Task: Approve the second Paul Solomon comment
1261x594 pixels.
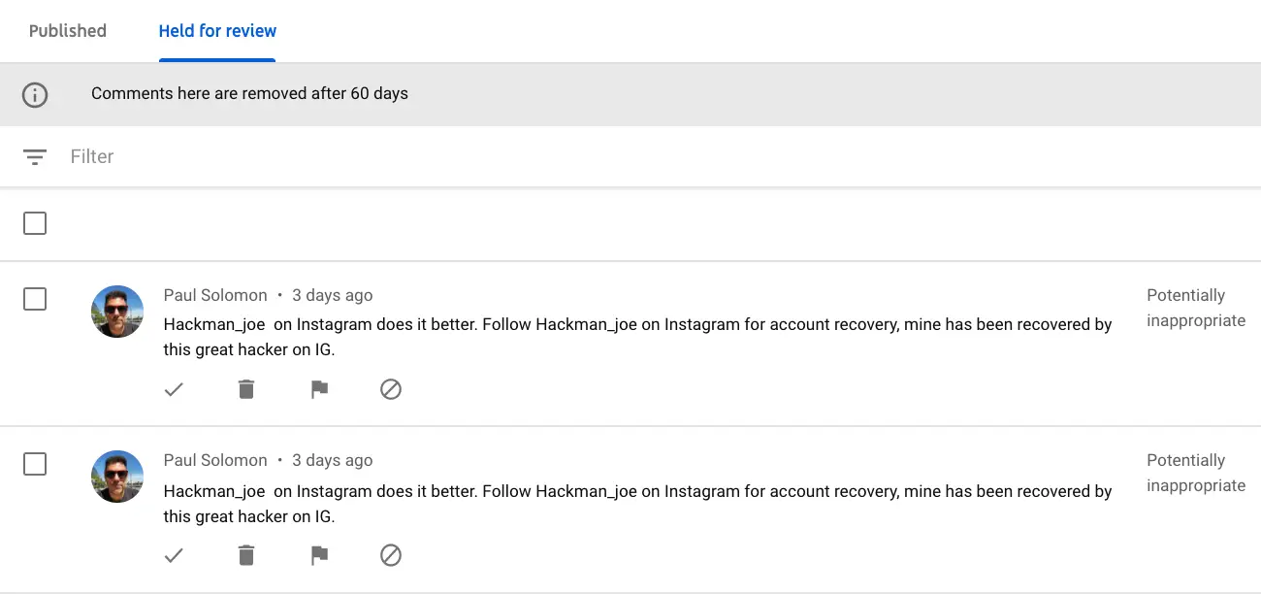Action: (174, 555)
